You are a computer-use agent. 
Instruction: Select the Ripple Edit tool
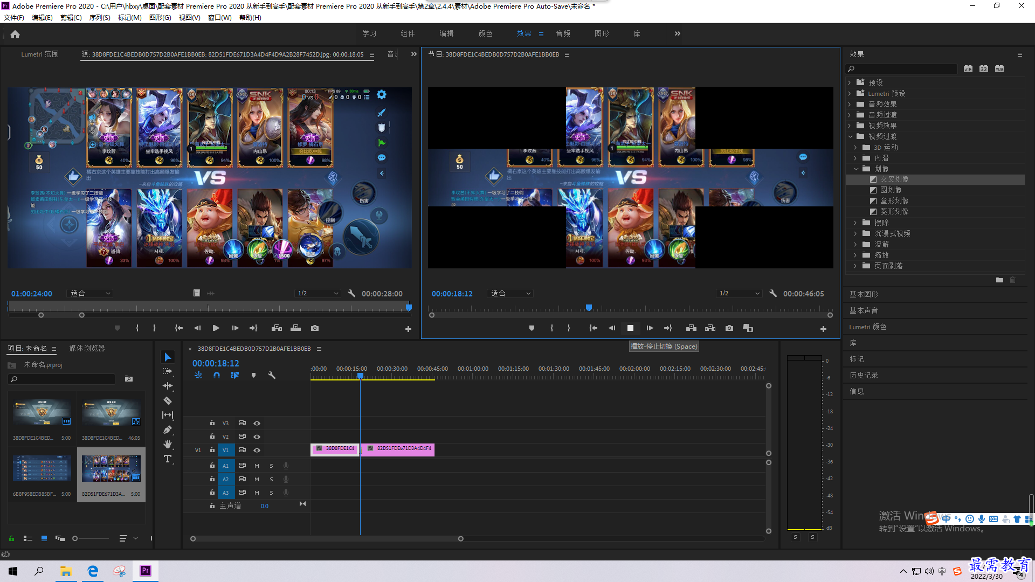click(168, 386)
